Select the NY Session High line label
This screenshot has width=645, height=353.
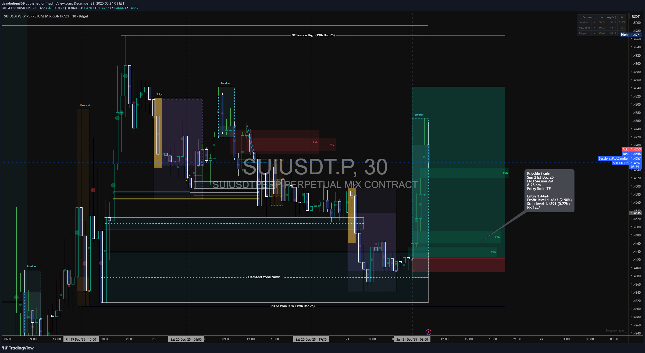point(313,35)
